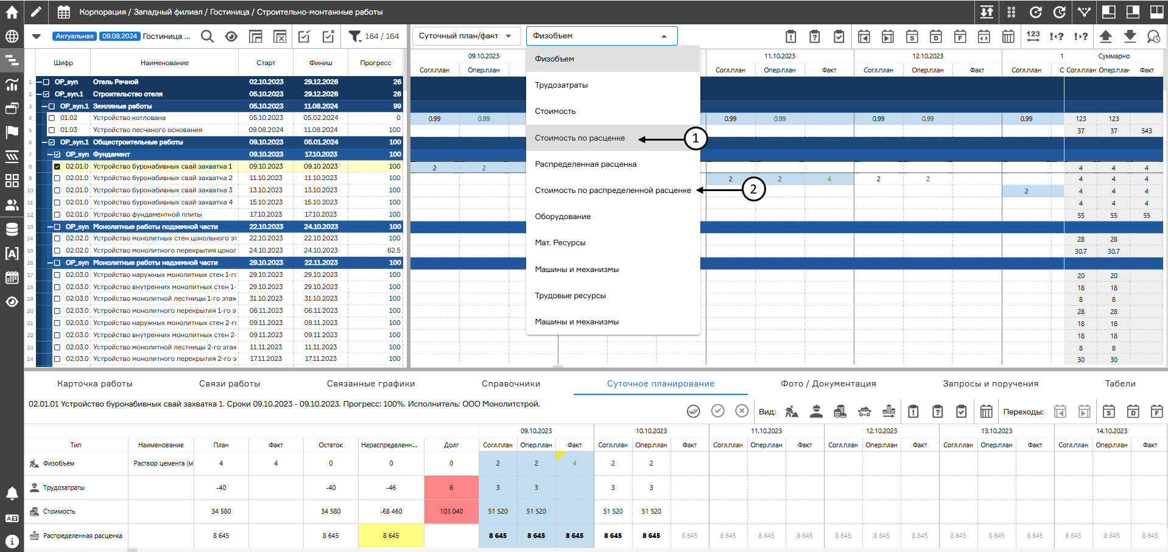Viewport: 1168px width, 552px height.
Task: Open the calendar grid icon beside breadcrumb
Action: point(63,12)
